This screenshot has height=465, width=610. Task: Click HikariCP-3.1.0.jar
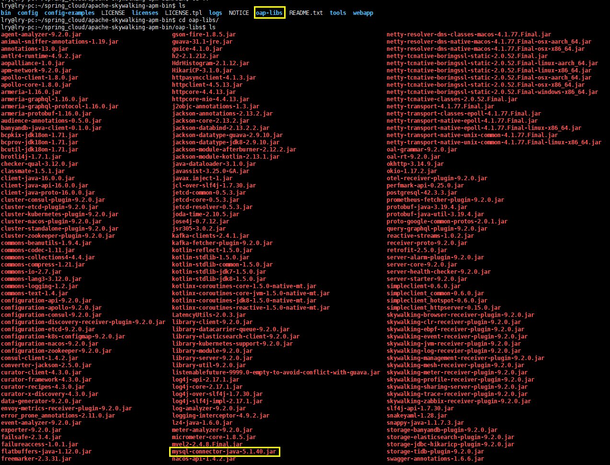202,70
